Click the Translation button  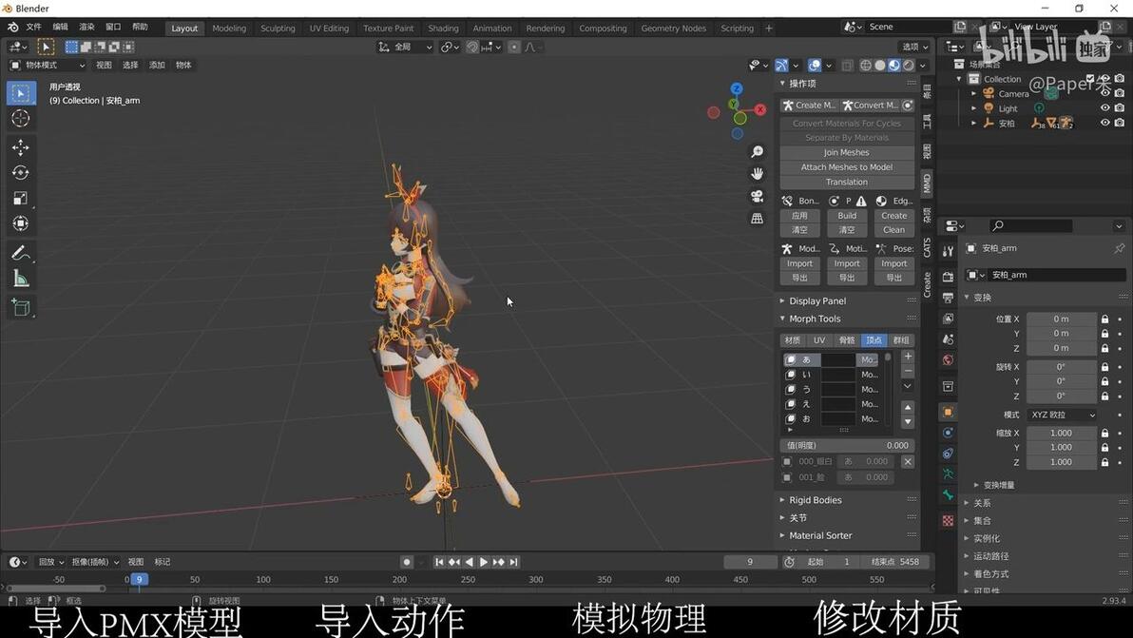click(x=847, y=182)
